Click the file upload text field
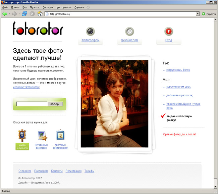Viewport: 218px width, 194px height. pos(32,104)
